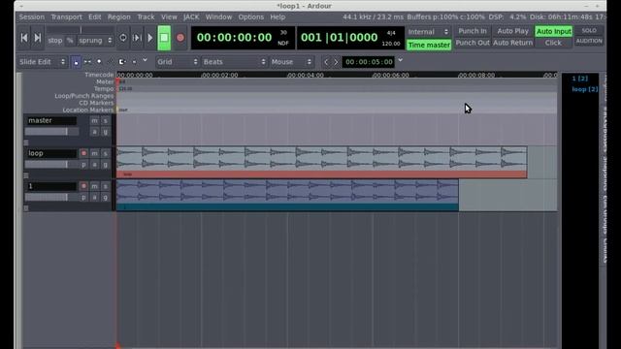621x349 pixels.
Task: Open the Mouse zoom focus dropdown
Action: pyautogui.click(x=291, y=62)
